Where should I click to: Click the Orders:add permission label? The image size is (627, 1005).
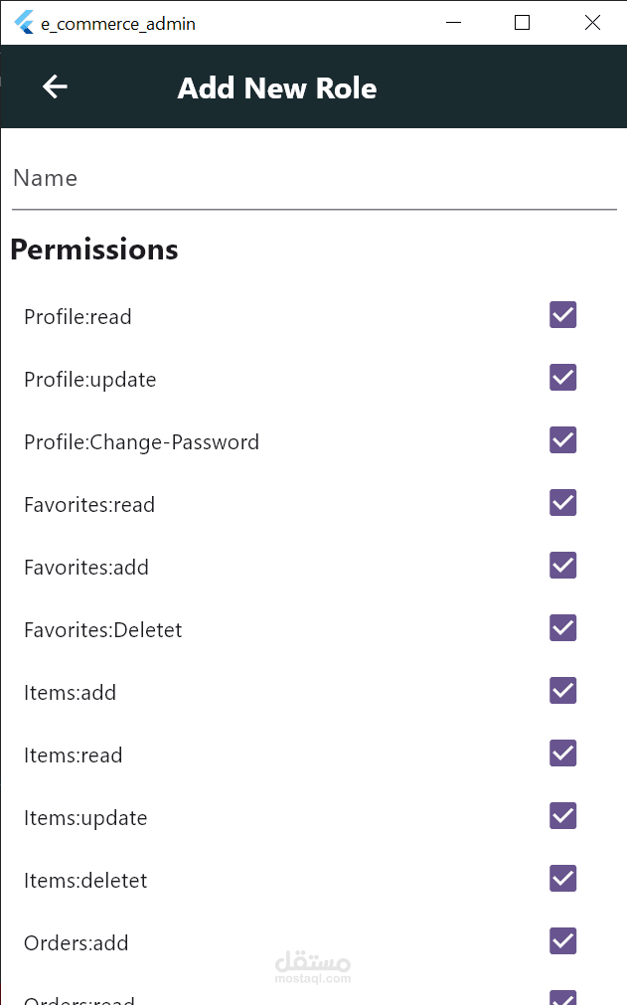click(77, 942)
